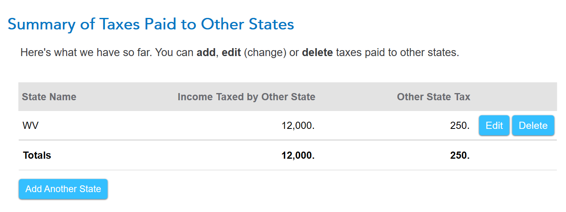The image size is (566, 212).
Task: Delete the WV state tax entry
Action: coord(533,126)
